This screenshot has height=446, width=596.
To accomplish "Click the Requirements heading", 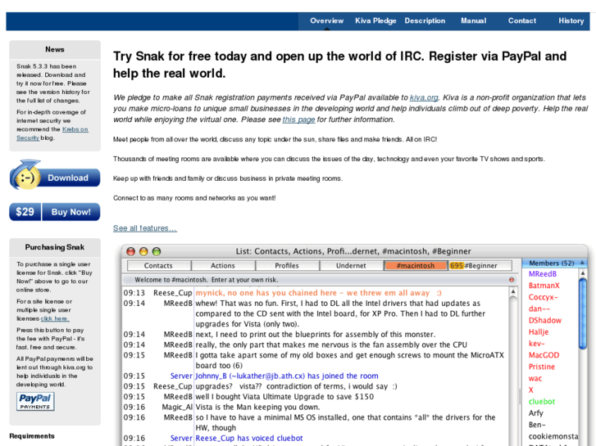I will pyautogui.click(x=32, y=436).
